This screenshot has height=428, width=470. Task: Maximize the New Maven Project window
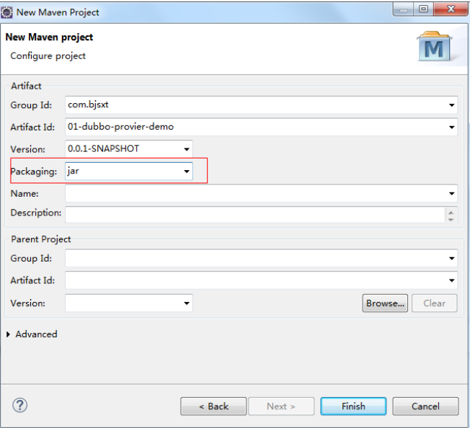pyautogui.click(x=423, y=9)
